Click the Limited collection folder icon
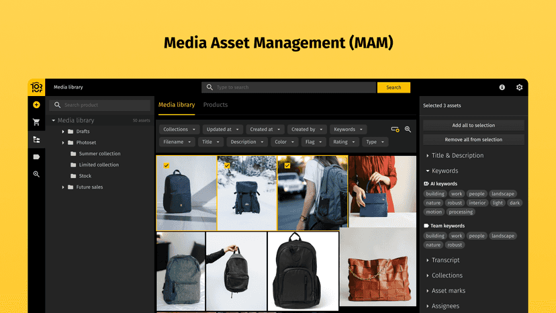 [x=73, y=165]
